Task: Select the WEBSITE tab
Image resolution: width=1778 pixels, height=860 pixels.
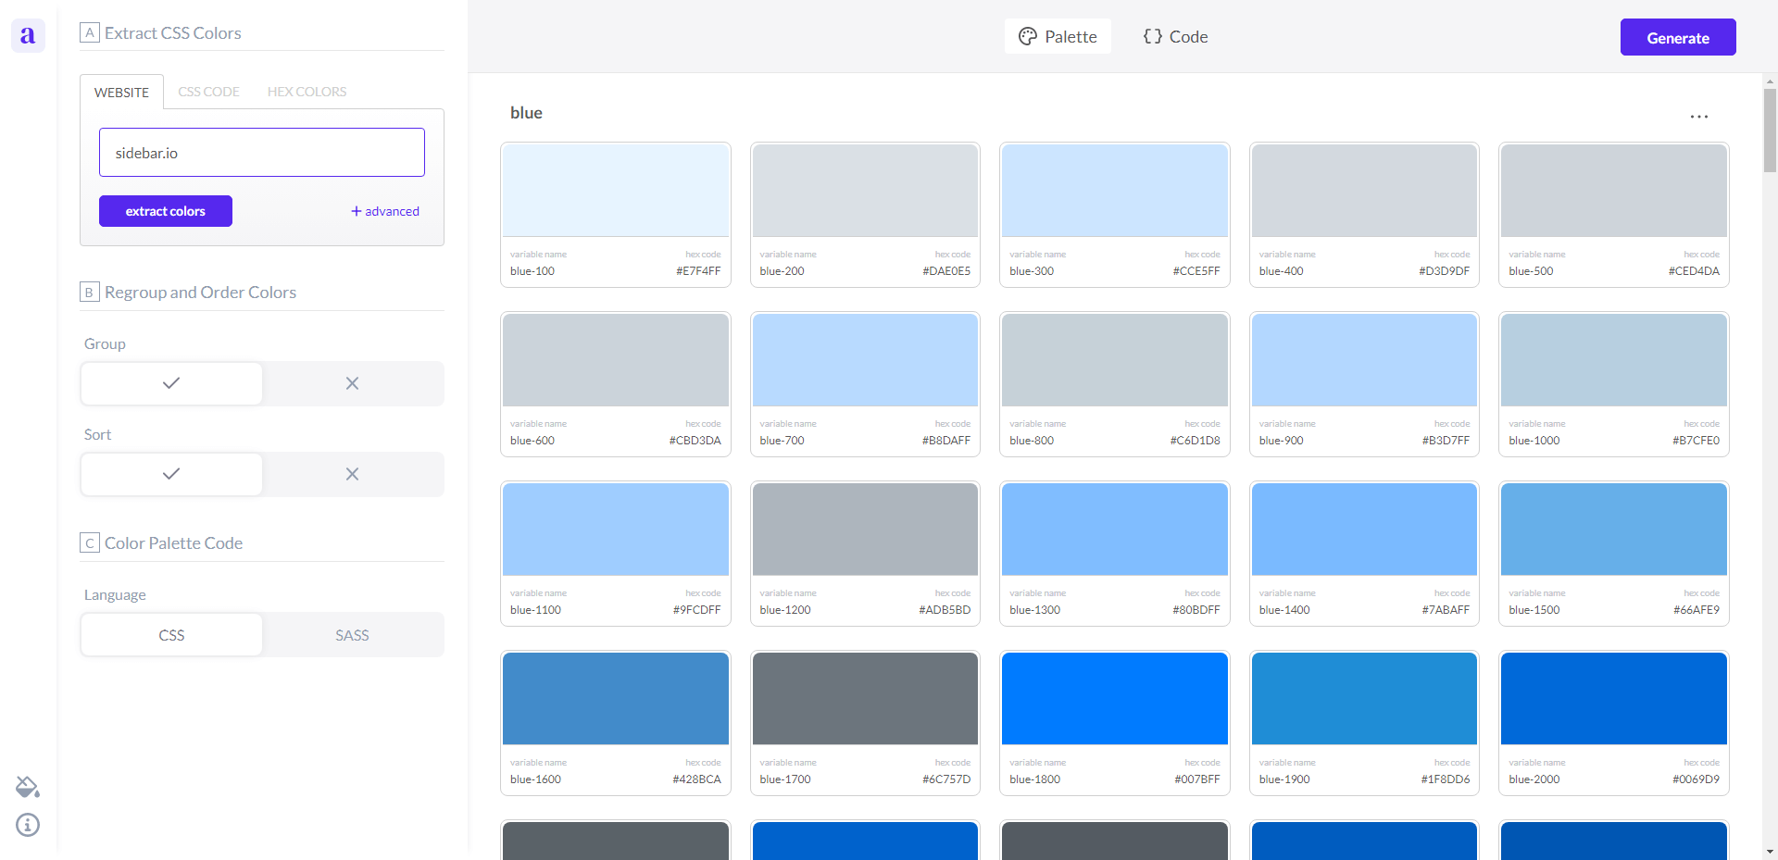Action: [x=121, y=93]
